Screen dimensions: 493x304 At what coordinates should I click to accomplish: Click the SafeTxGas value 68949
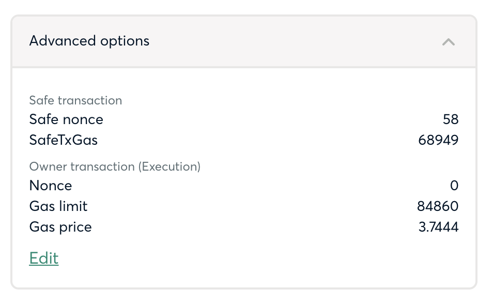(438, 140)
